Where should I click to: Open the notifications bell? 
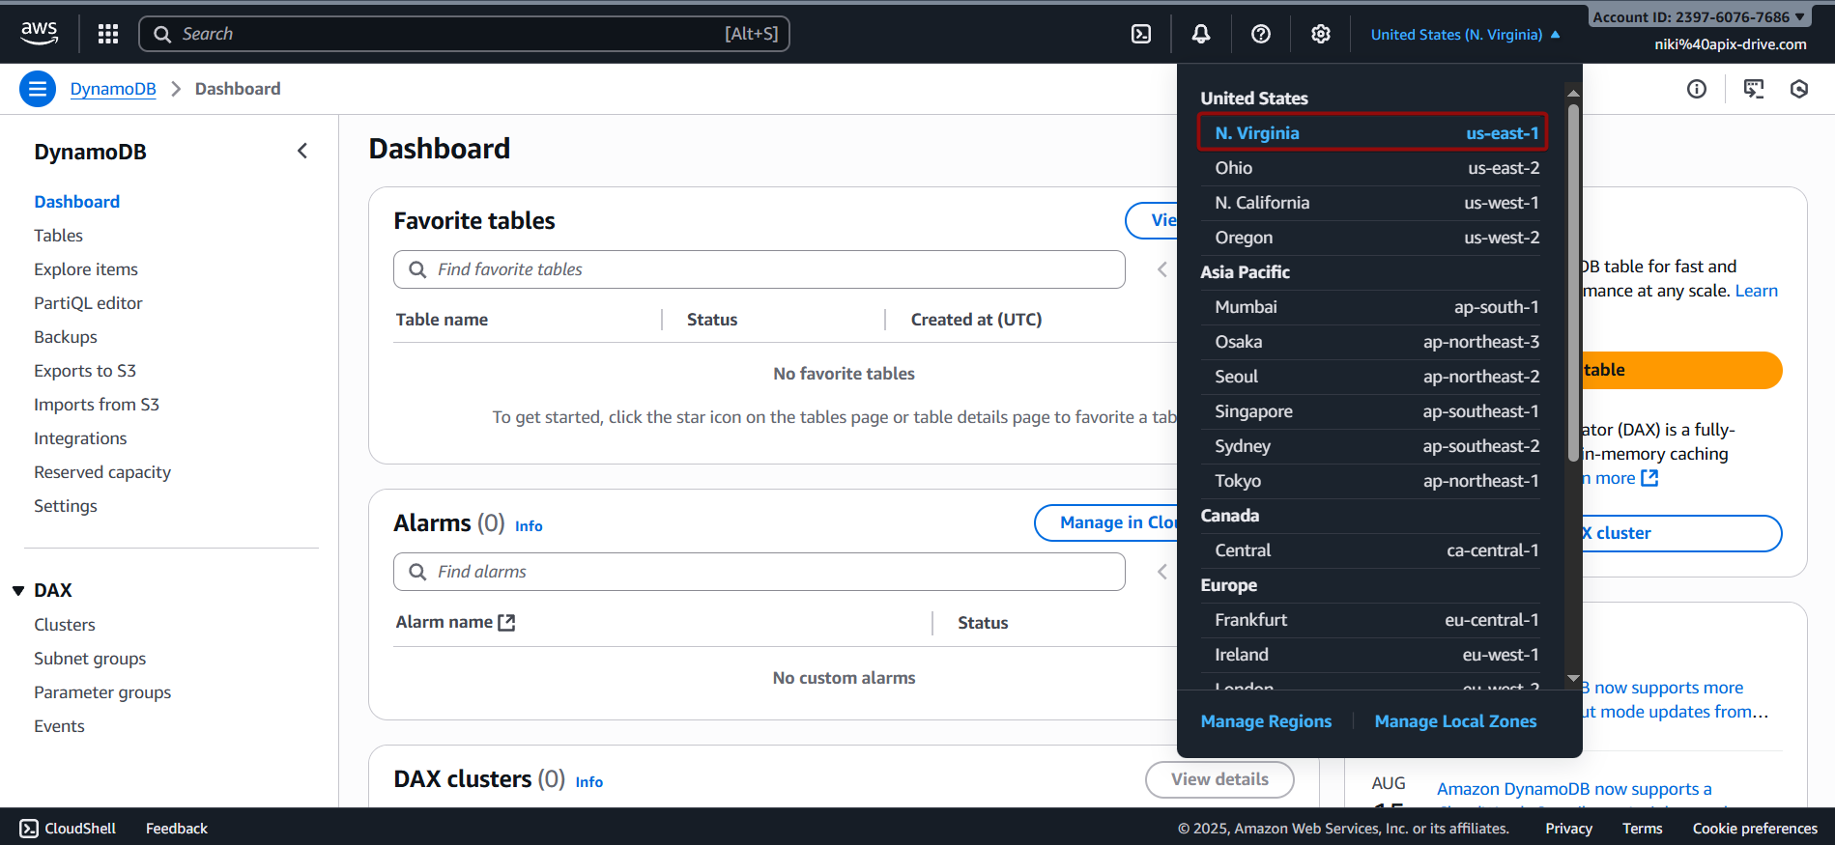pyautogui.click(x=1201, y=34)
